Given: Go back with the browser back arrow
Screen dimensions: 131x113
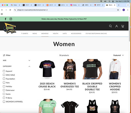Looking at the screenshot, I should (2, 10).
